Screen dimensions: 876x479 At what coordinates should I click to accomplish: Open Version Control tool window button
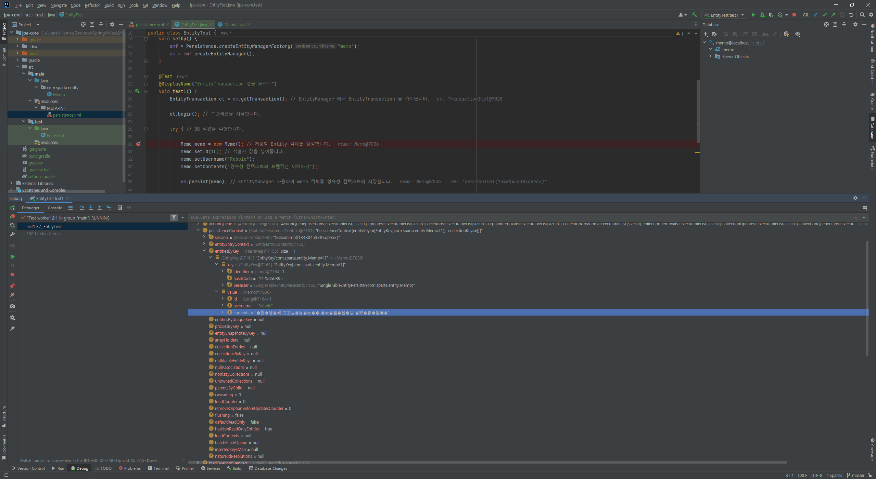[28, 468]
